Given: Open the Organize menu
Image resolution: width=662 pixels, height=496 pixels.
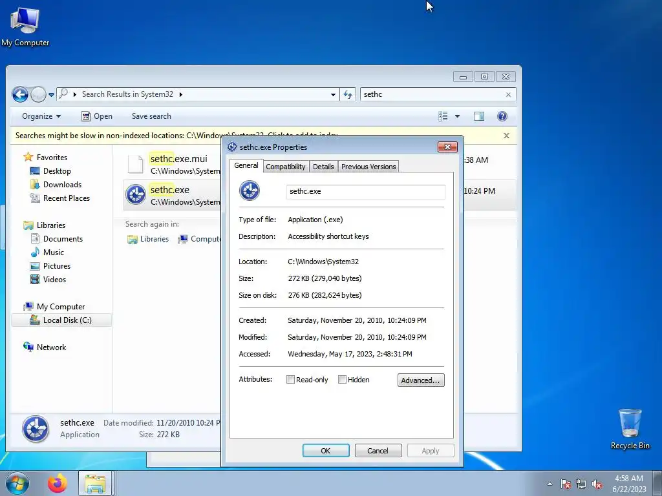Looking at the screenshot, I should 41,116.
